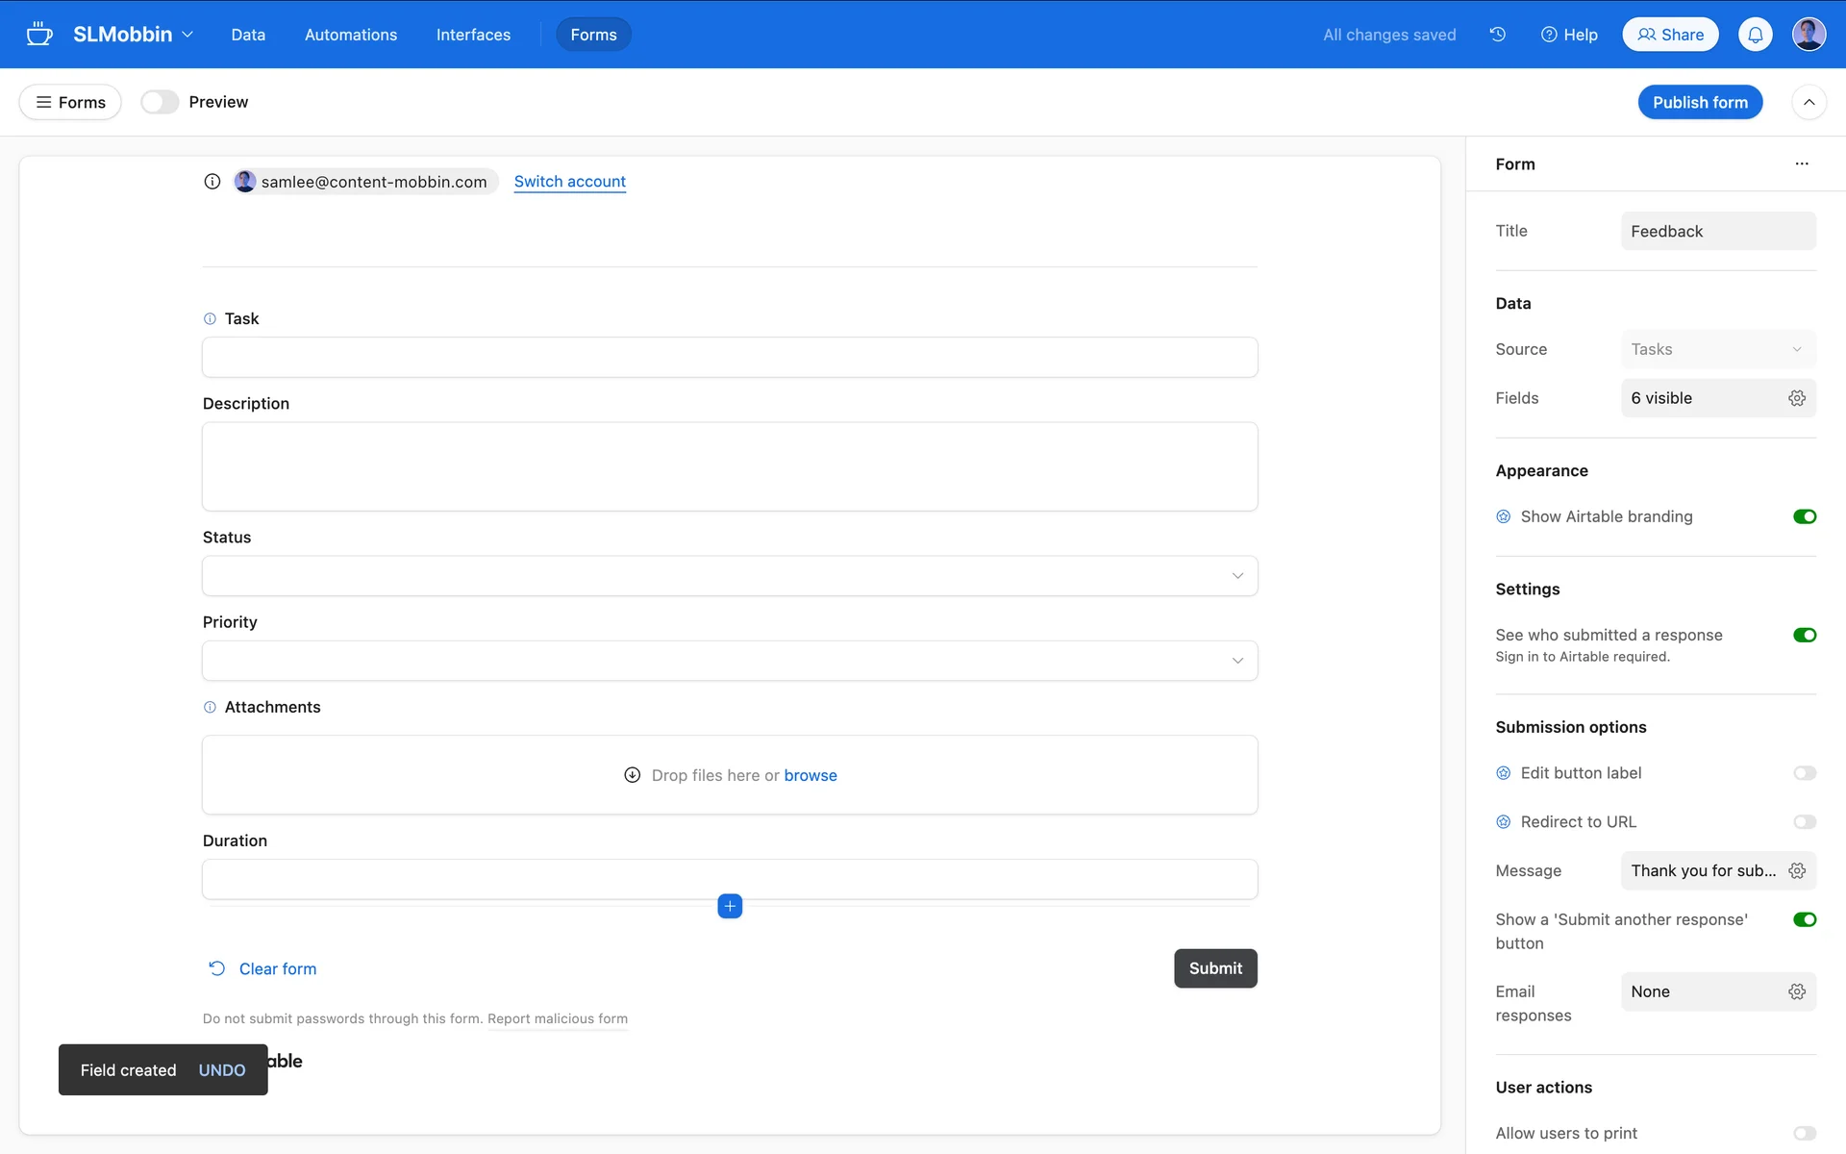Open the Priority dropdown field

(x=729, y=661)
